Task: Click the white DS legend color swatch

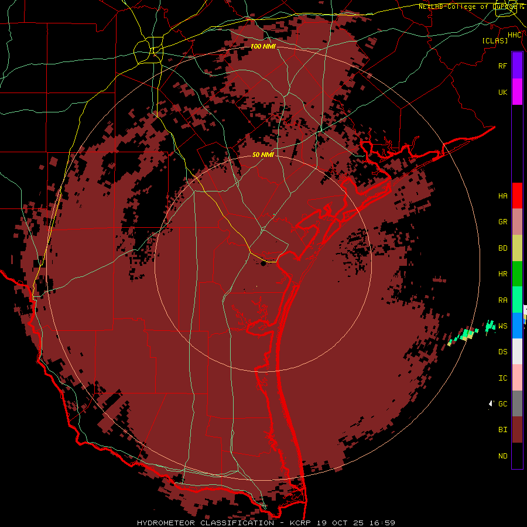Action: tap(517, 351)
